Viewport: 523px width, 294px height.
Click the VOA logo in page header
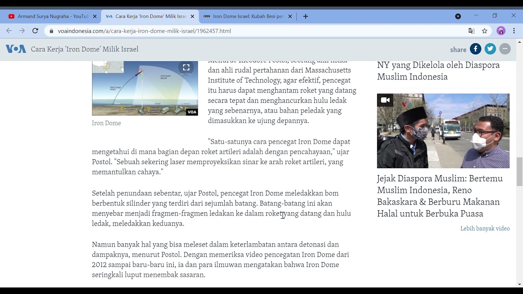16,49
